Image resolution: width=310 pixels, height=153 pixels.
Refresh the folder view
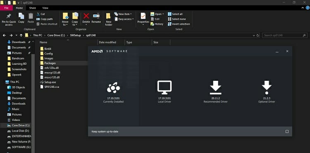tap(258, 35)
